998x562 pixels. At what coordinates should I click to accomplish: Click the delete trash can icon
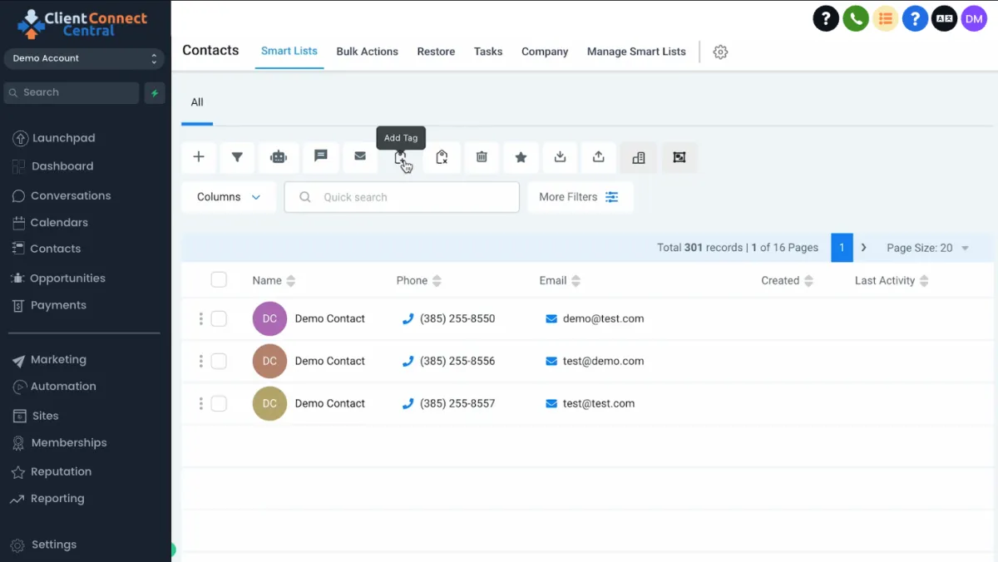(x=482, y=157)
